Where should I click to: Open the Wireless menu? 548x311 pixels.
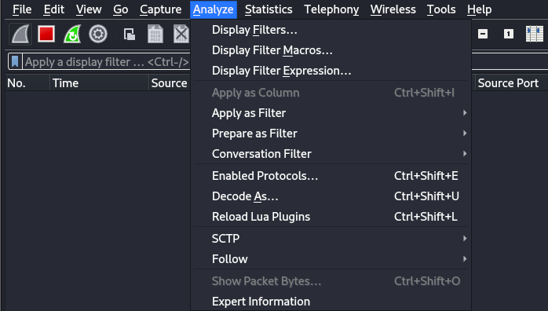[393, 9]
